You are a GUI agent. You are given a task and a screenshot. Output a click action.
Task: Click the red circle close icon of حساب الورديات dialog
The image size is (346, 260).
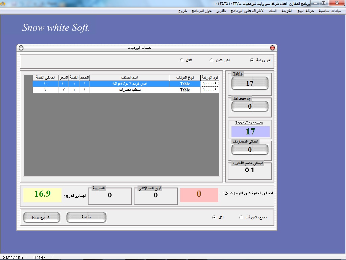(272, 48)
